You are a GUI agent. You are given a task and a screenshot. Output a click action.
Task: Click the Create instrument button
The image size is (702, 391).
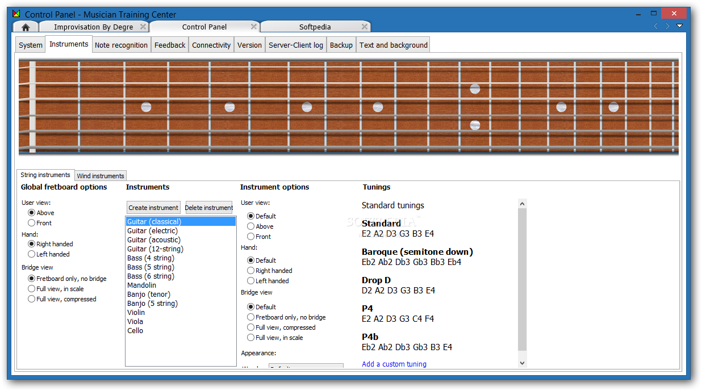(153, 208)
